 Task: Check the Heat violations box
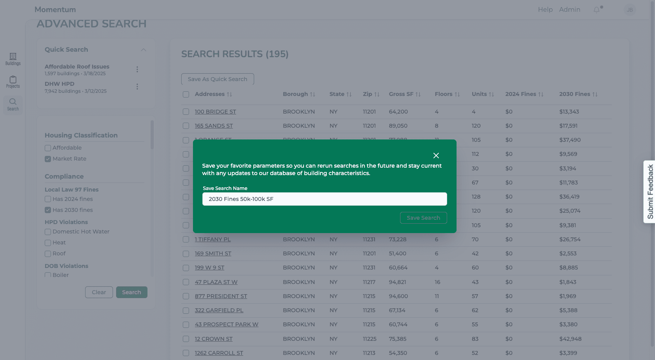coord(48,243)
